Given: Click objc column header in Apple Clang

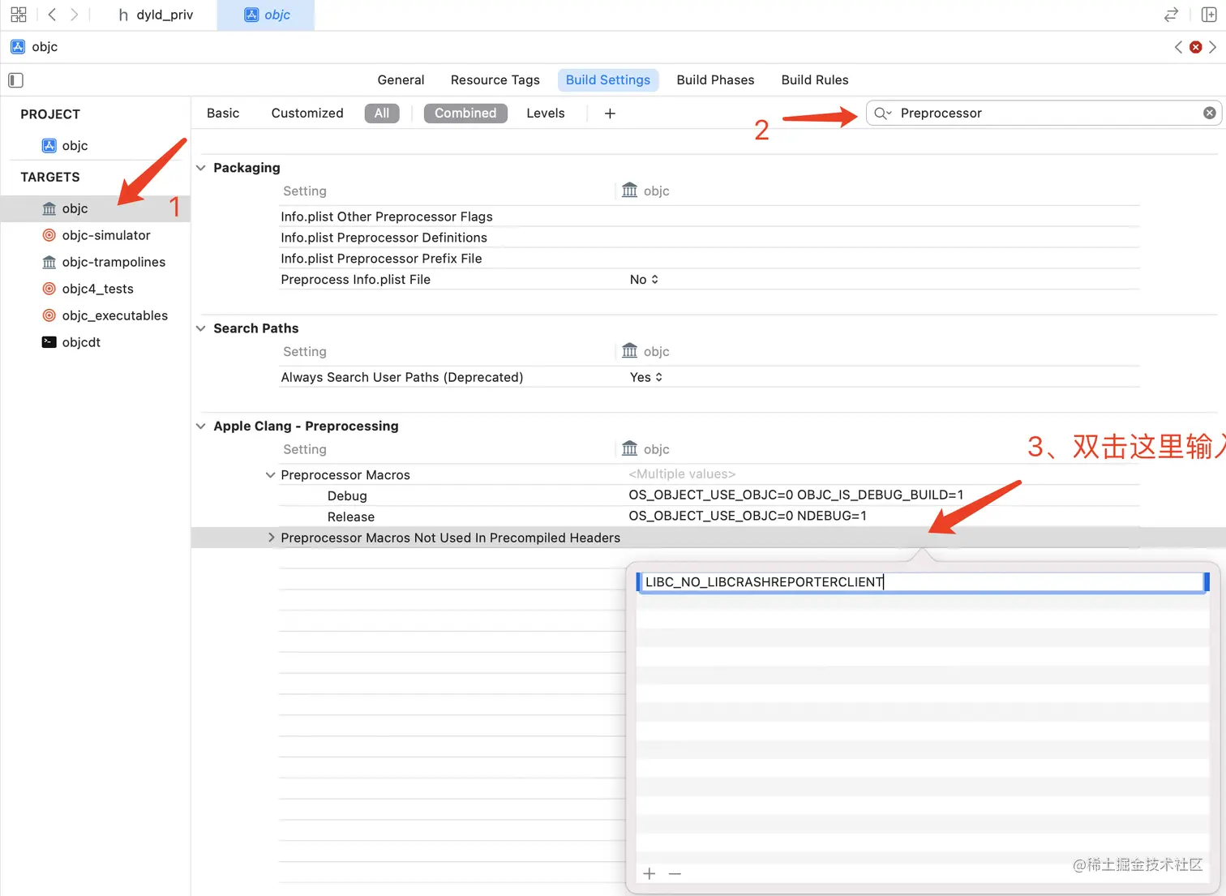Looking at the screenshot, I should tap(645, 449).
